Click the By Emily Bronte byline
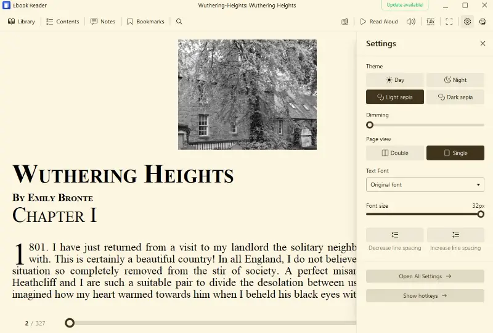 click(x=52, y=198)
